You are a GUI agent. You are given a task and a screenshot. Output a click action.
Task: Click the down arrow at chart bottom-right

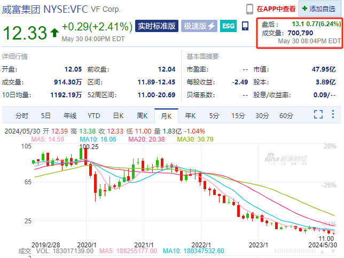333,251
